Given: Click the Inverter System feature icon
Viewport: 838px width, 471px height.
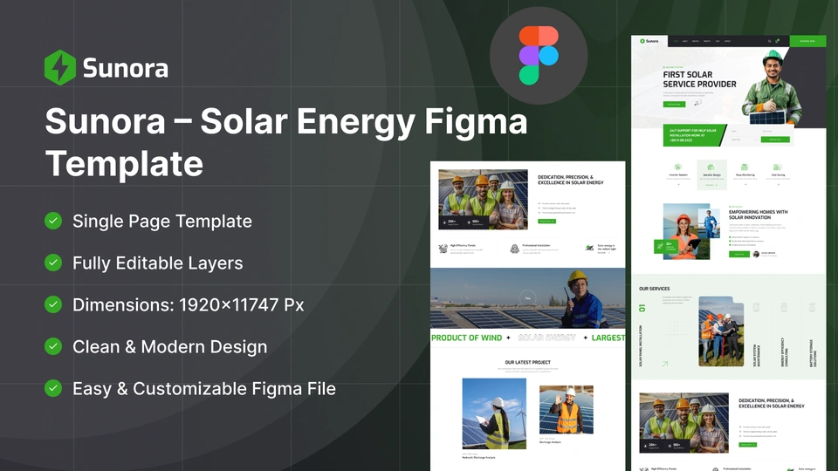Looking at the screenshot, I should 678,167.
